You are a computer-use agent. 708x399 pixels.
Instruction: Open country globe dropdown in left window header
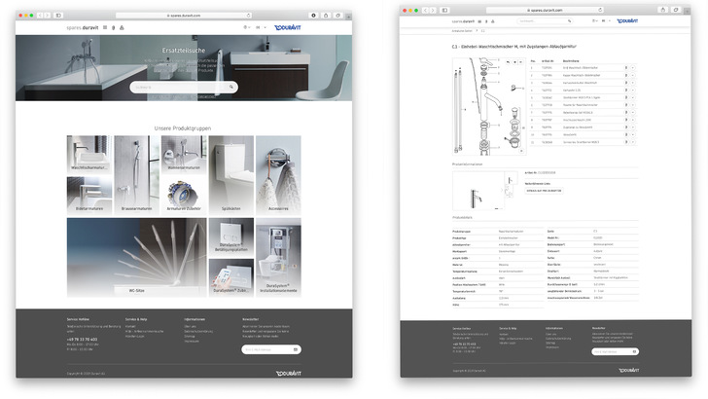pyautogui.click(x=246, y=27)
